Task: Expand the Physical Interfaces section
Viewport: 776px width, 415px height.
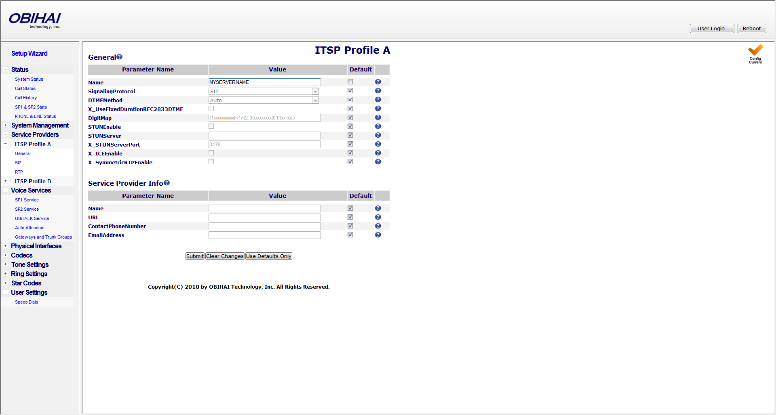Action: [6, 246]
